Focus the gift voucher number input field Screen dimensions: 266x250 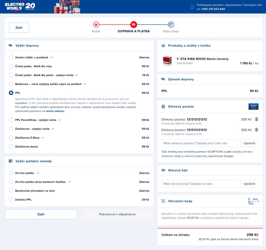click(x=200, y=143)
